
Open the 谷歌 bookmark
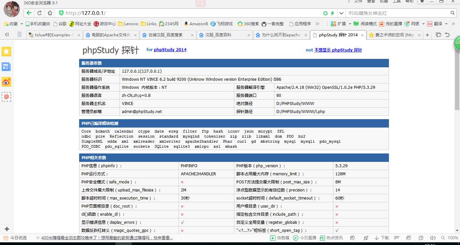point(60,24)
